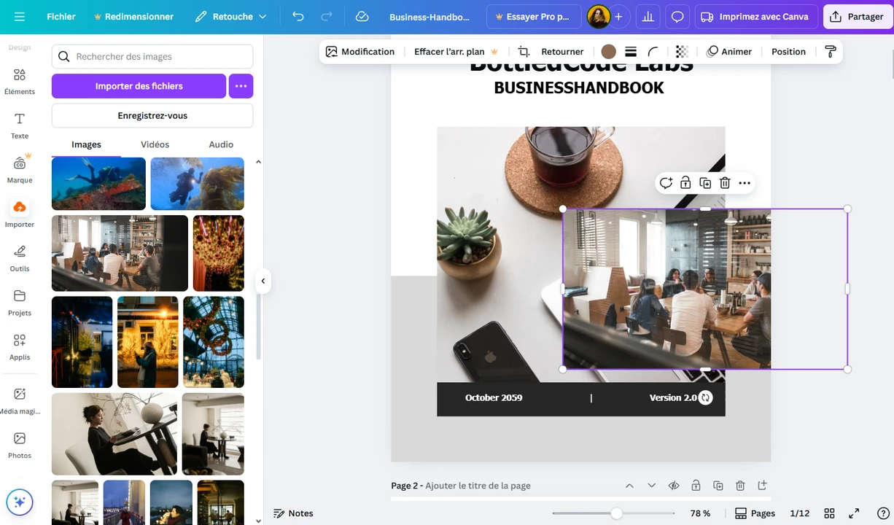Click the Page 2 title field
The width and height of the screenshot is (894, 525).
tap(478, 486)
